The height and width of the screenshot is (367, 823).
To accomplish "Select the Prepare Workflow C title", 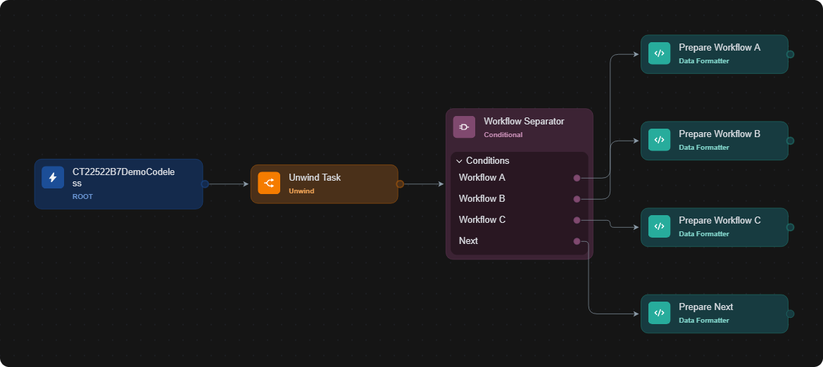I will (x=719, y=220).
